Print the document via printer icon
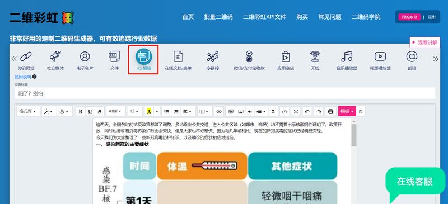 click(x=330, y=111)
